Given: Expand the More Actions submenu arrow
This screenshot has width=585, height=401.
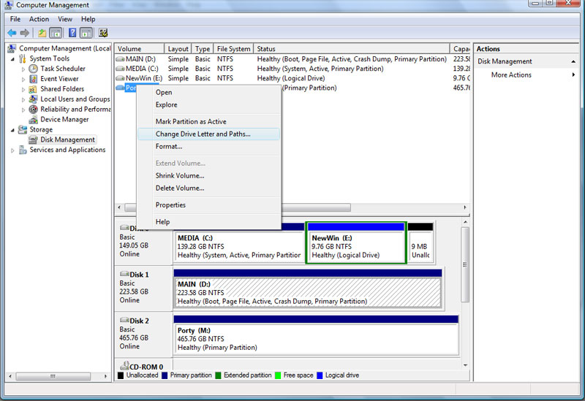Looking at the screenshot, I should pyautogui.click(x=573, y=75).
